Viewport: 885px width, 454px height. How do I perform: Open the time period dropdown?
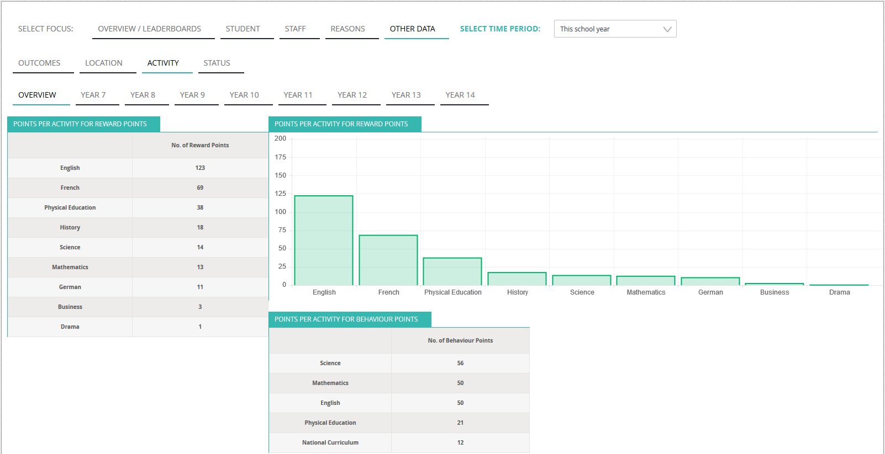(615, 29)
